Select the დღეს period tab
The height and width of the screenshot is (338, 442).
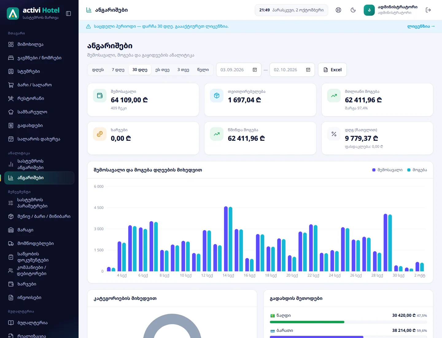point(98,70)
